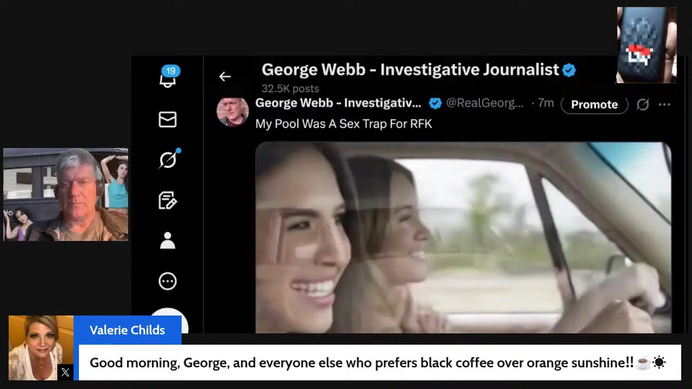
Task: Click the verified badge beside the profile title
Action: point(569,70)
